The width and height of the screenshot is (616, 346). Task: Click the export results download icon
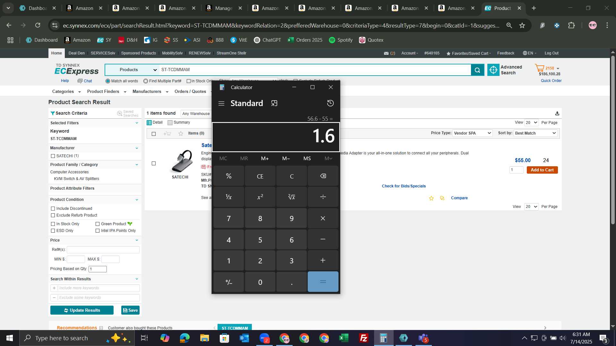[x=557, y=113]
